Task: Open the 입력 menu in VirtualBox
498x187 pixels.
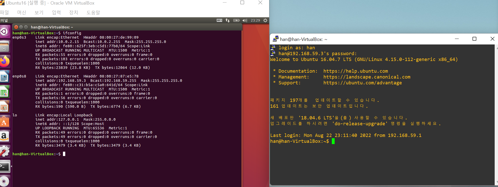Action: (x=56, y=12)
